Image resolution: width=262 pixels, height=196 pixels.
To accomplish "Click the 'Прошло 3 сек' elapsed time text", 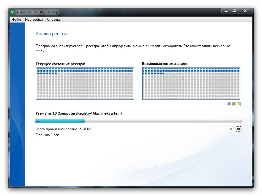I will [x=47, y=135].
